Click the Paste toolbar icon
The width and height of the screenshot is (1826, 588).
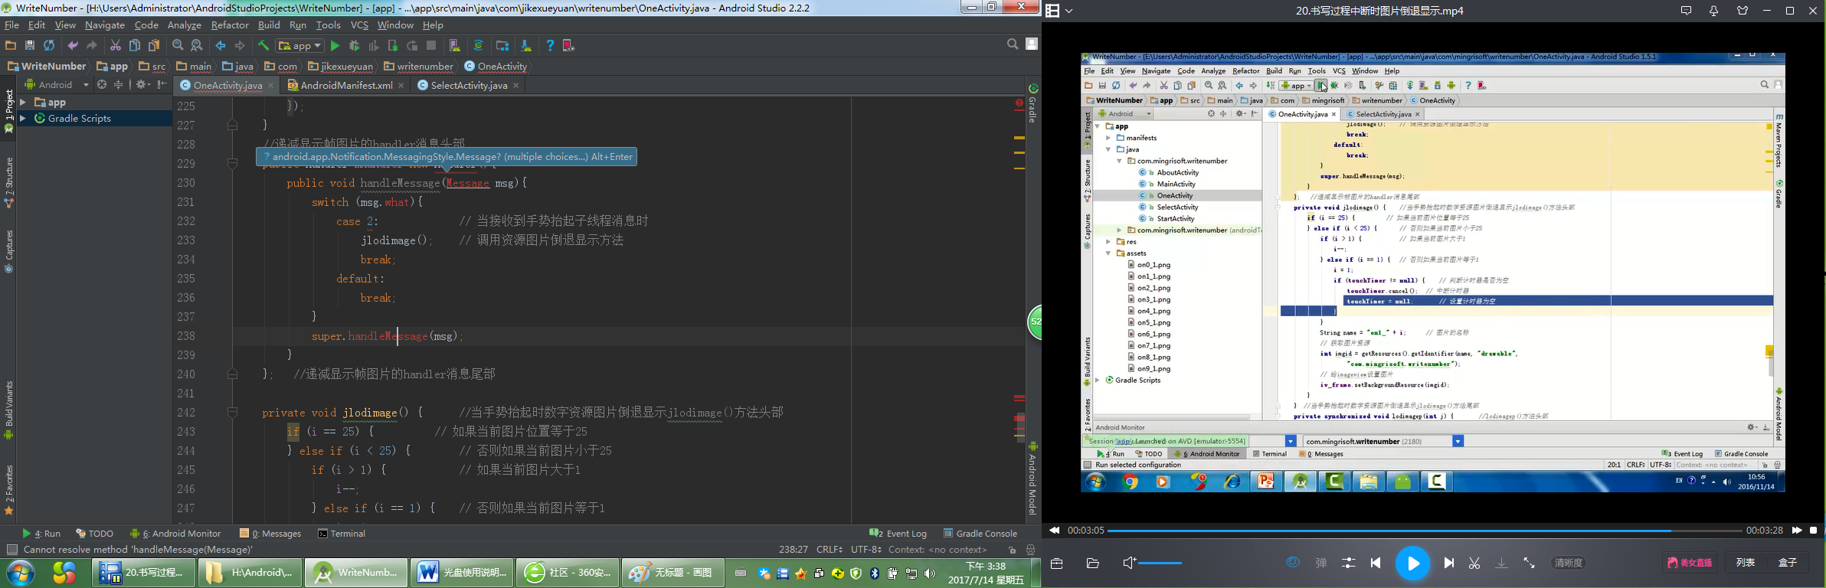pos(154,46)
